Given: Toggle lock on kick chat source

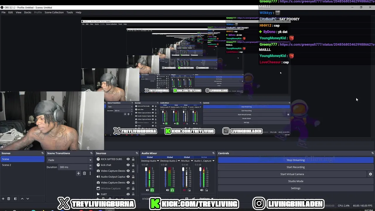Looking at the screenshot, I should (x=133, y=165).
